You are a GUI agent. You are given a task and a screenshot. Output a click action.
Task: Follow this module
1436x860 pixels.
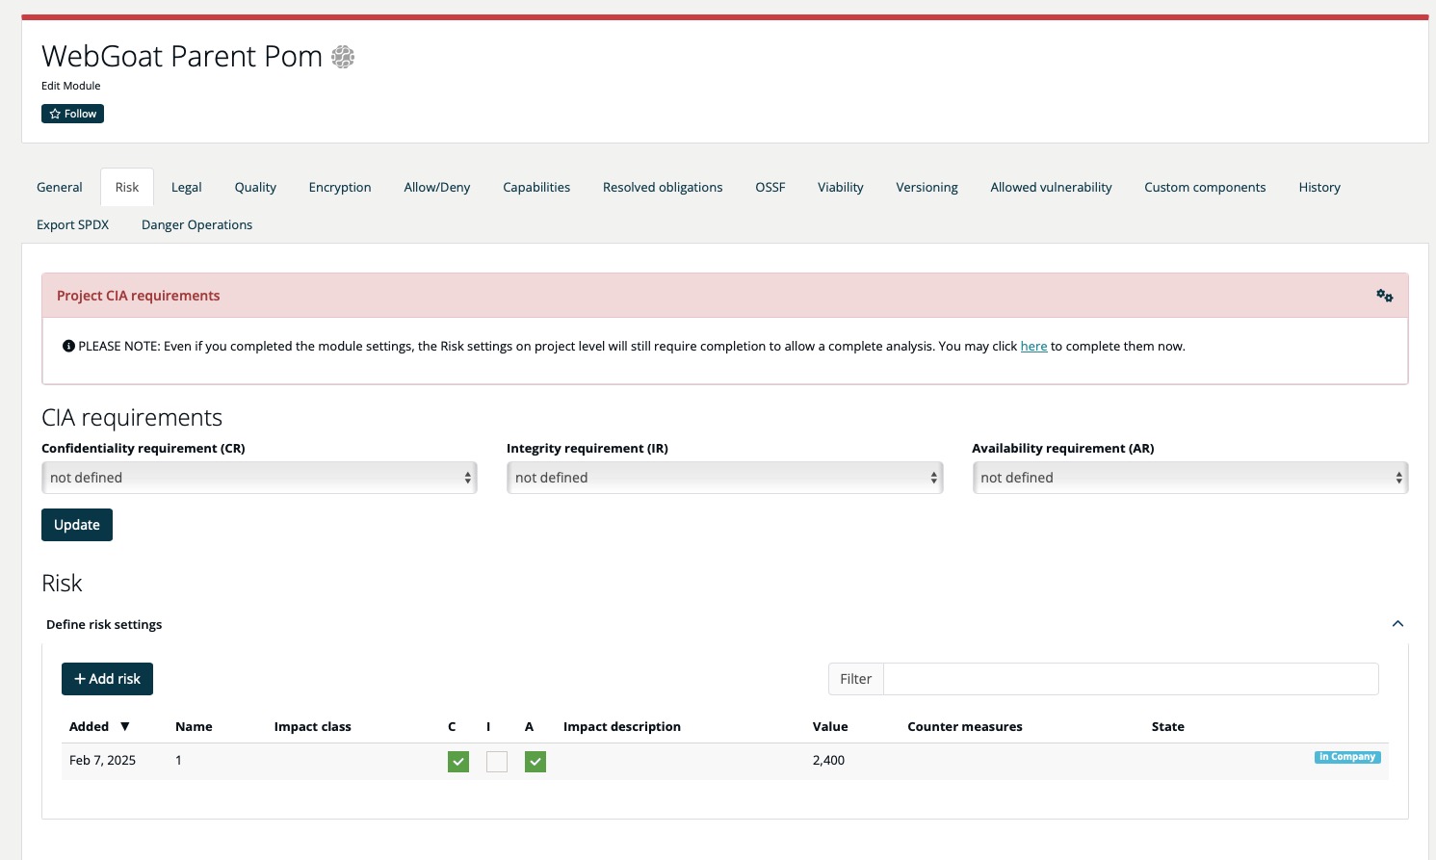click(x=72, y=114)
